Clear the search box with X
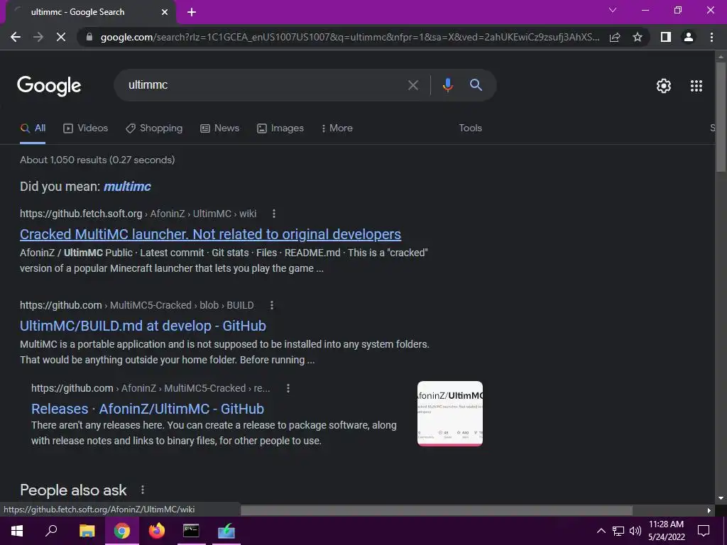 point(412,85)
